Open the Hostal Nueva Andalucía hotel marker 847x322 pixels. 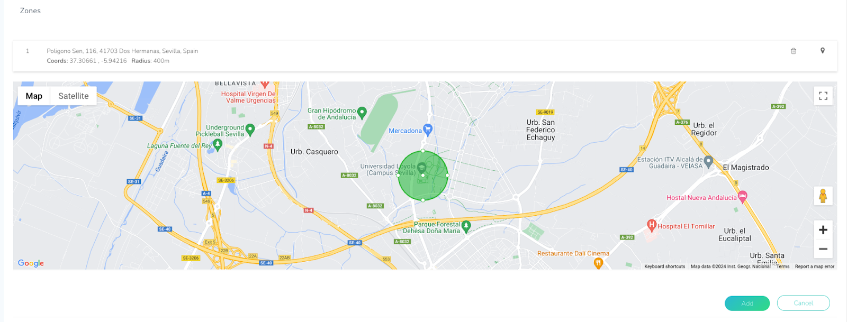[x=743, y=197]
